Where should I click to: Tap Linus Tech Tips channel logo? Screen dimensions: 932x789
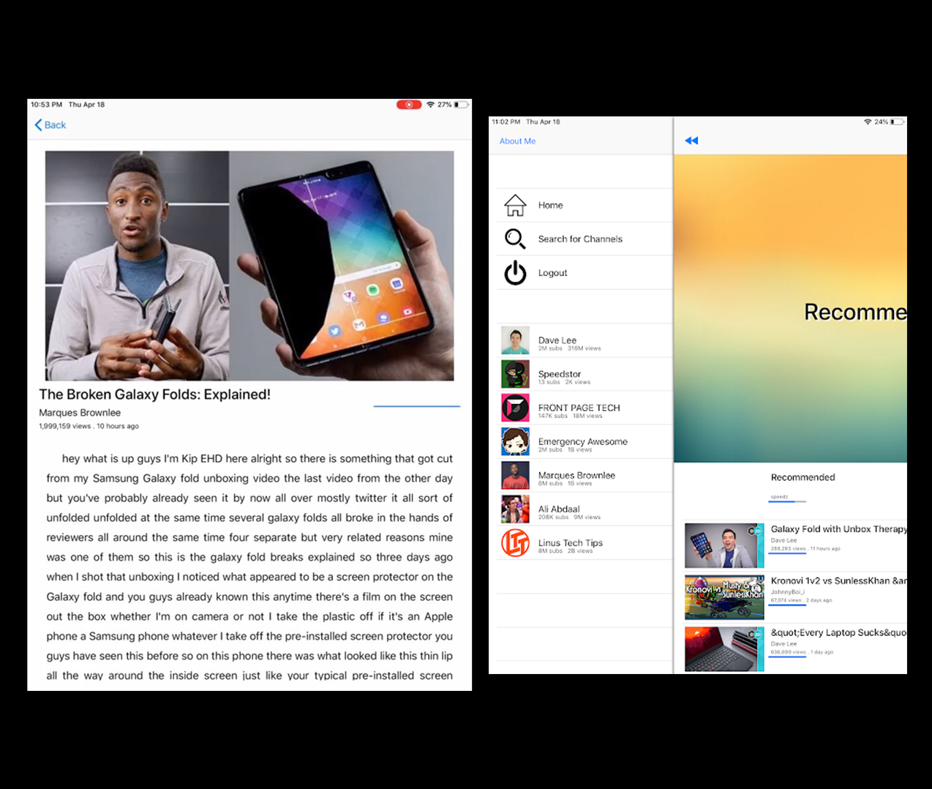pyautogui.click(x=515, y=543)
